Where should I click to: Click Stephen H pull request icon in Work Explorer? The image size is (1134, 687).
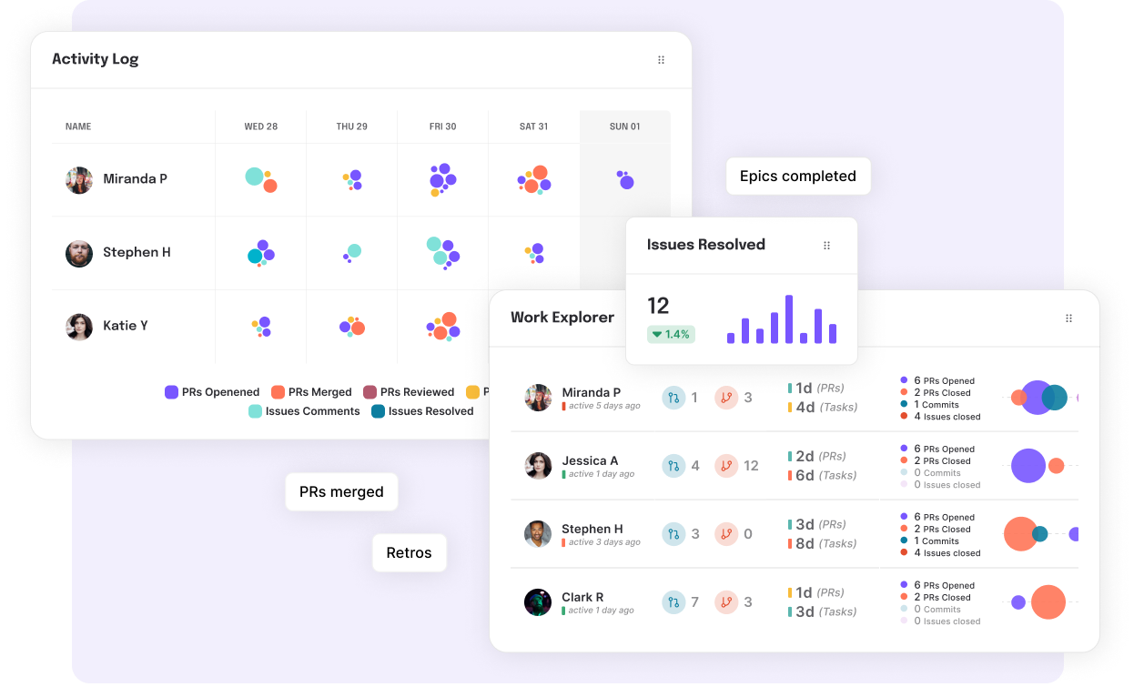pyautogui.click(x=673, y=534)
